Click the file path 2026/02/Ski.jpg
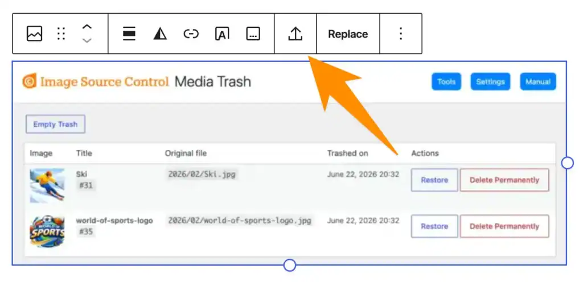 coord(202,175)
